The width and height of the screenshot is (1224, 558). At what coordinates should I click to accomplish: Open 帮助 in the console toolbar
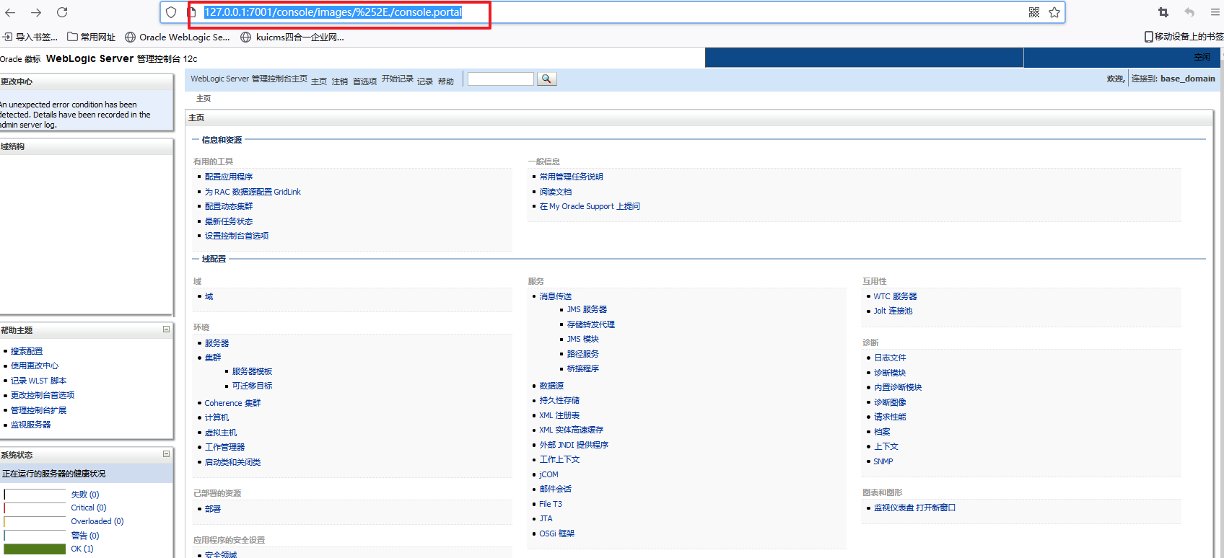tap(446, 81)
